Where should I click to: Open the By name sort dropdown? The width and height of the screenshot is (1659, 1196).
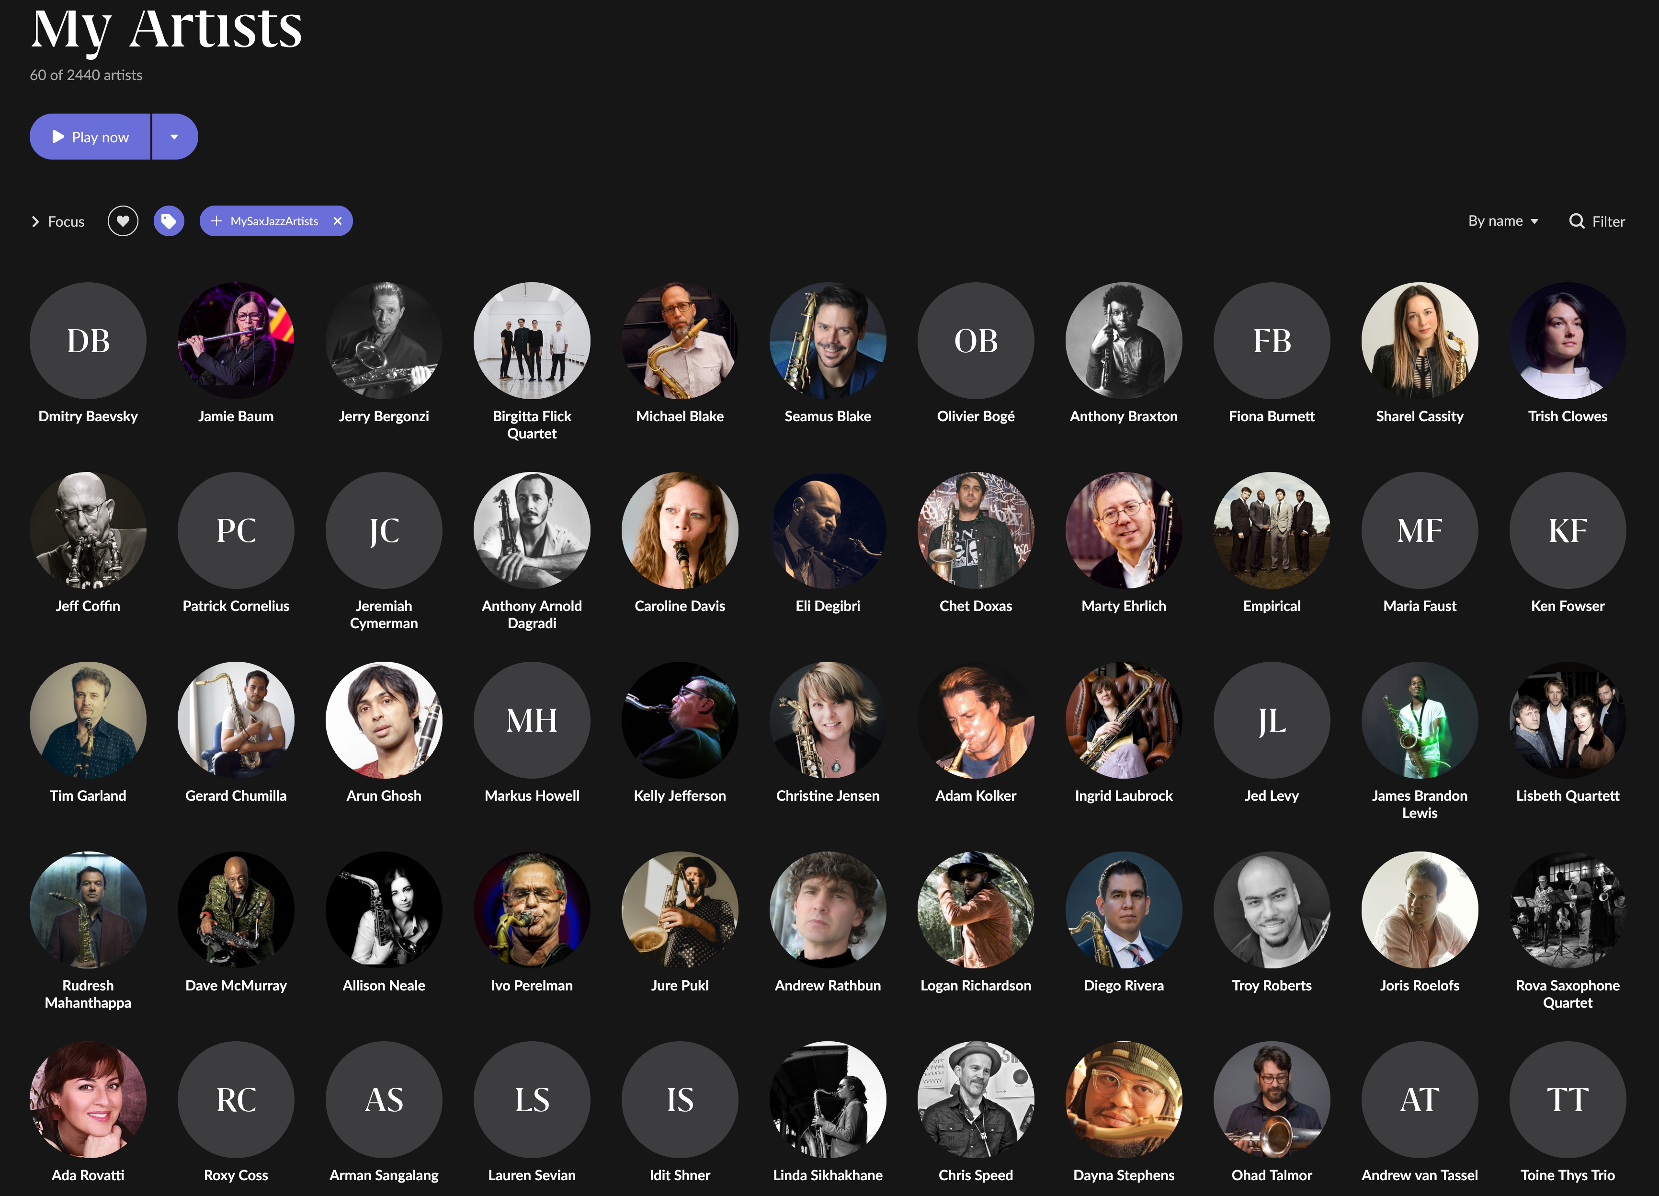coord(1503,221)
